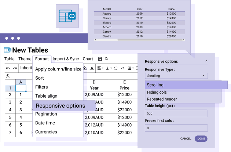Select Repeated header option
The height and width of the screenshot is (152, 231).
coord(162,99)
